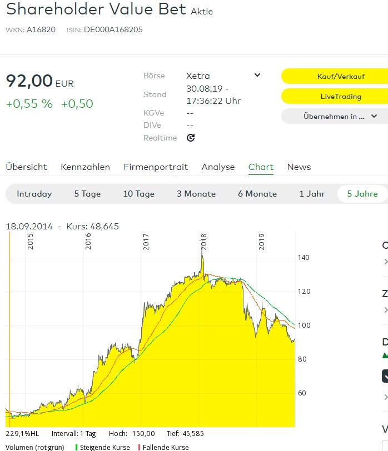Screen dimensions: 388x451
Task: Click the Realtime refresh icon
Action: (191, 138)
